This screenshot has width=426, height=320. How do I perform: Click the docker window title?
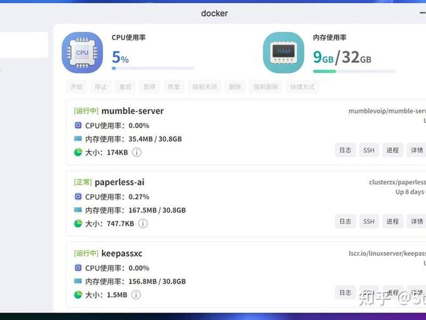pyautogui.click(x=215, y=13)
